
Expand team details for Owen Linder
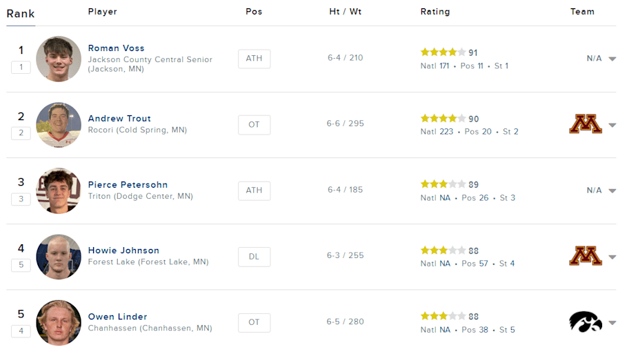click(x=612, y=323)
